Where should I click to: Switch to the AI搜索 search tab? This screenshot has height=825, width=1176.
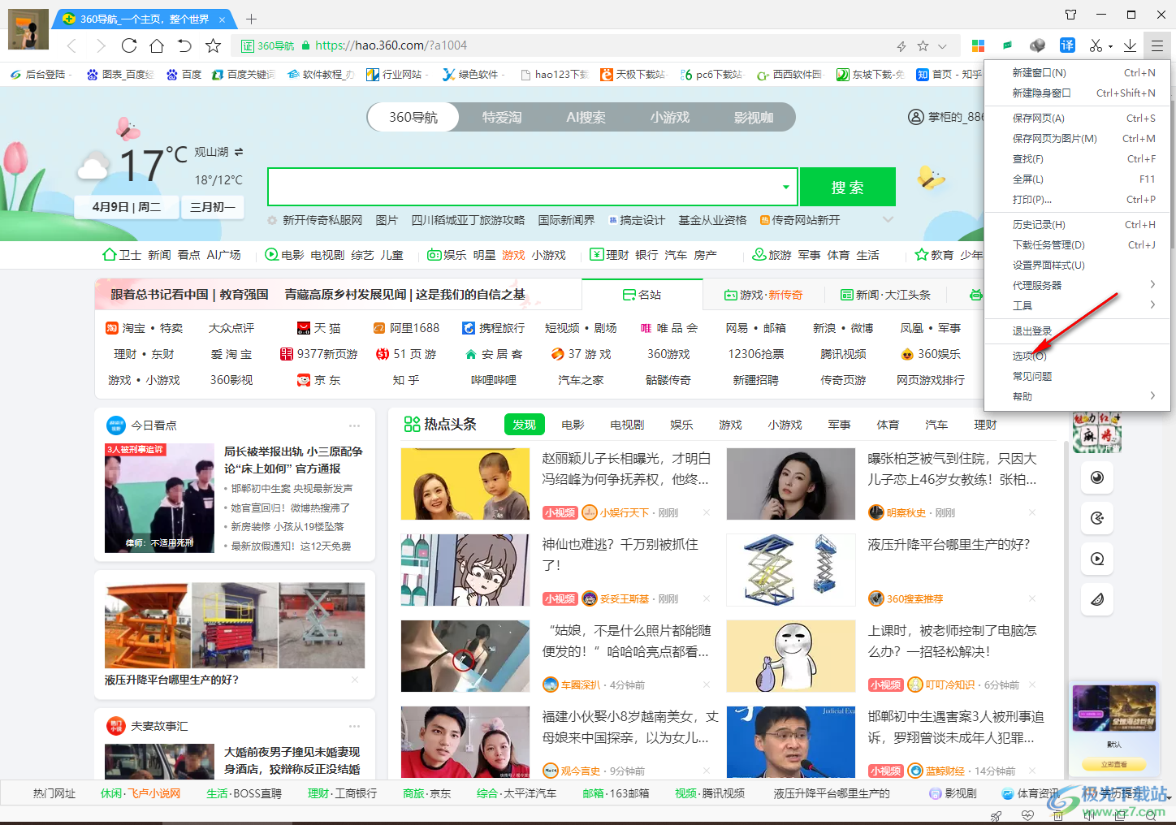click(x=586, y=117)
